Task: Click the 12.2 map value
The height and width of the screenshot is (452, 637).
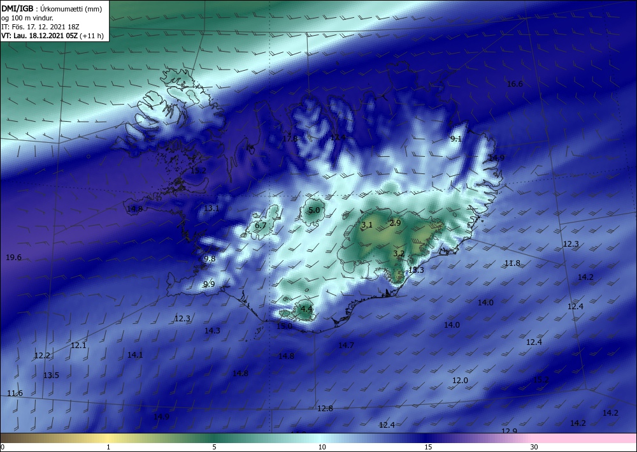Action: (x=42, y=356)
